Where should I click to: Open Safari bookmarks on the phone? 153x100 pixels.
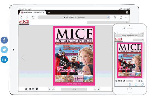[x=136, y=85]
